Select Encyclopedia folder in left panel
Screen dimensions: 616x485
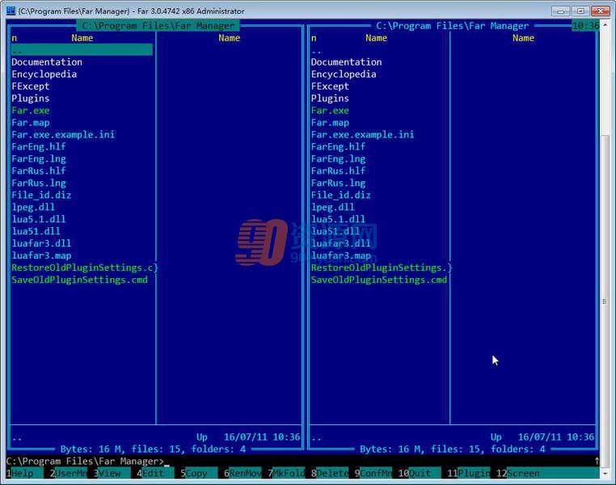[x=44, y=74]
